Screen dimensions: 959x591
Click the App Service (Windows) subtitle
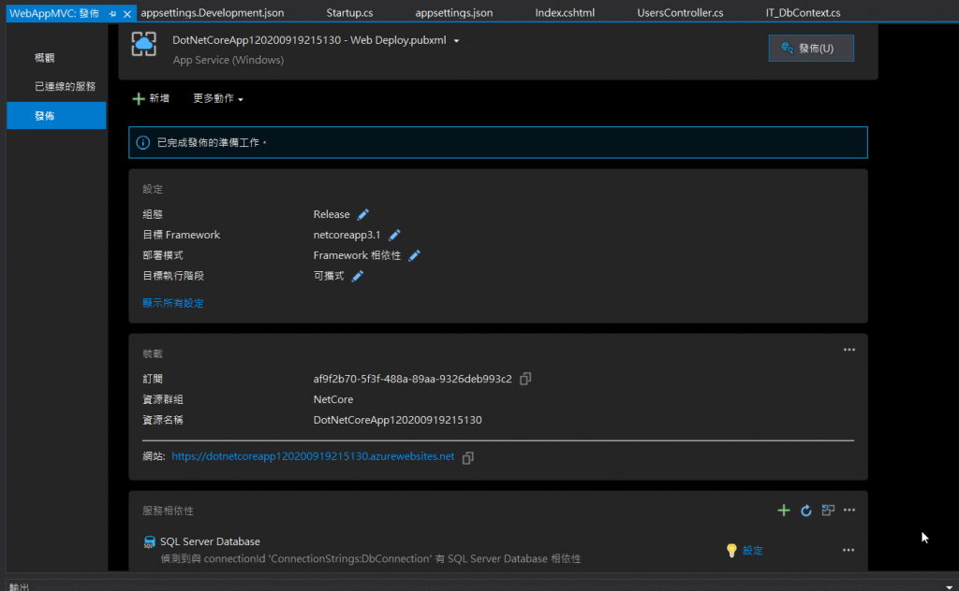229,60
